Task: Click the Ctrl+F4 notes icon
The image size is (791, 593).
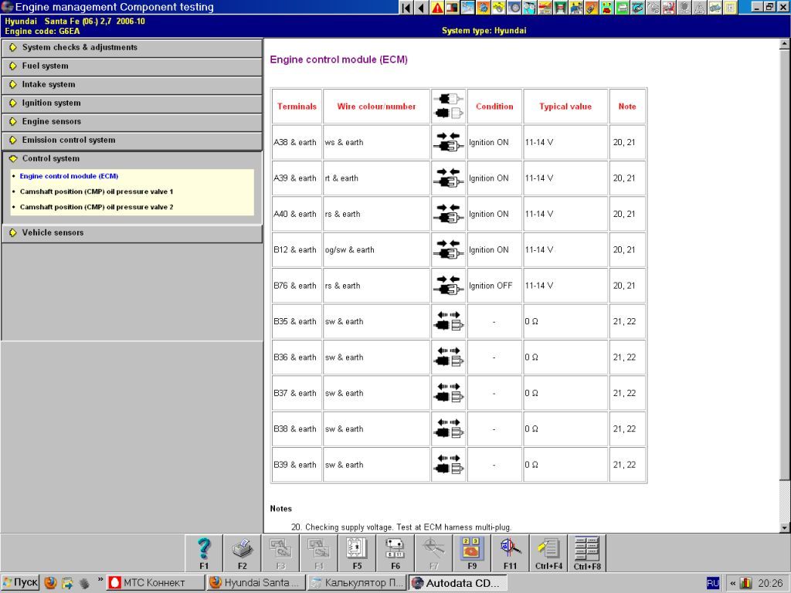Action: point(548,548)
